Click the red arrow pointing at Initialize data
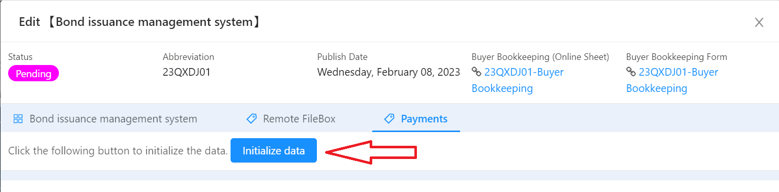The height and width of the screenshot is (192, 779). tap(371, 151)
